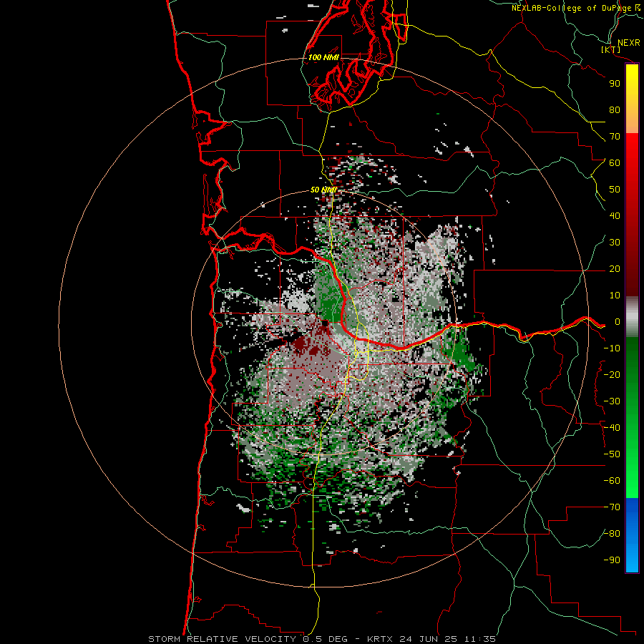
Task: Click the yellow-orange top segment of color scale
Action: 632,99
